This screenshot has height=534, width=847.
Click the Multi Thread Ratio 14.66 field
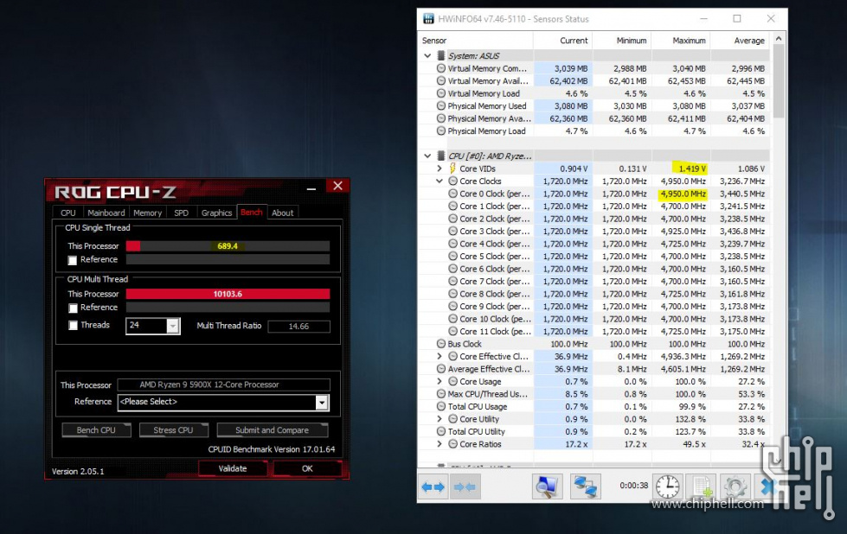pos(298,327)
